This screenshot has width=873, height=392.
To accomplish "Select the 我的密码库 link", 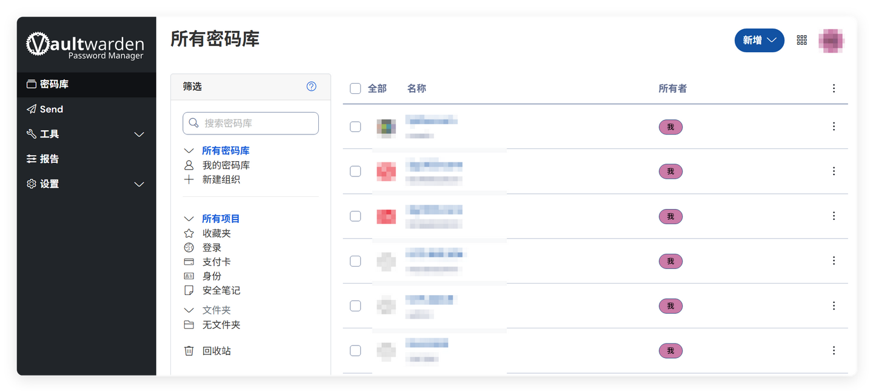I will [x=225, y=165].
